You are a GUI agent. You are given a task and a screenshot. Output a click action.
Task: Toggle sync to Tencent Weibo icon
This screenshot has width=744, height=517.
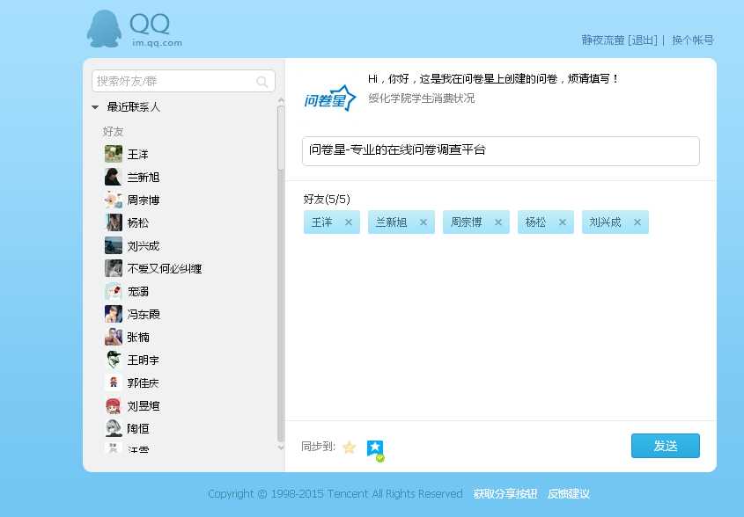[x=375, y=450]
